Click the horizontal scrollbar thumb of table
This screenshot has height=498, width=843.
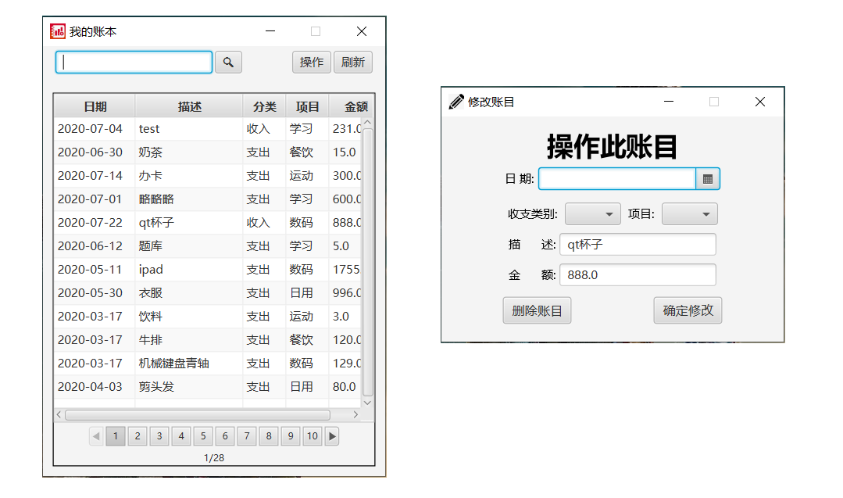point(198,414)
